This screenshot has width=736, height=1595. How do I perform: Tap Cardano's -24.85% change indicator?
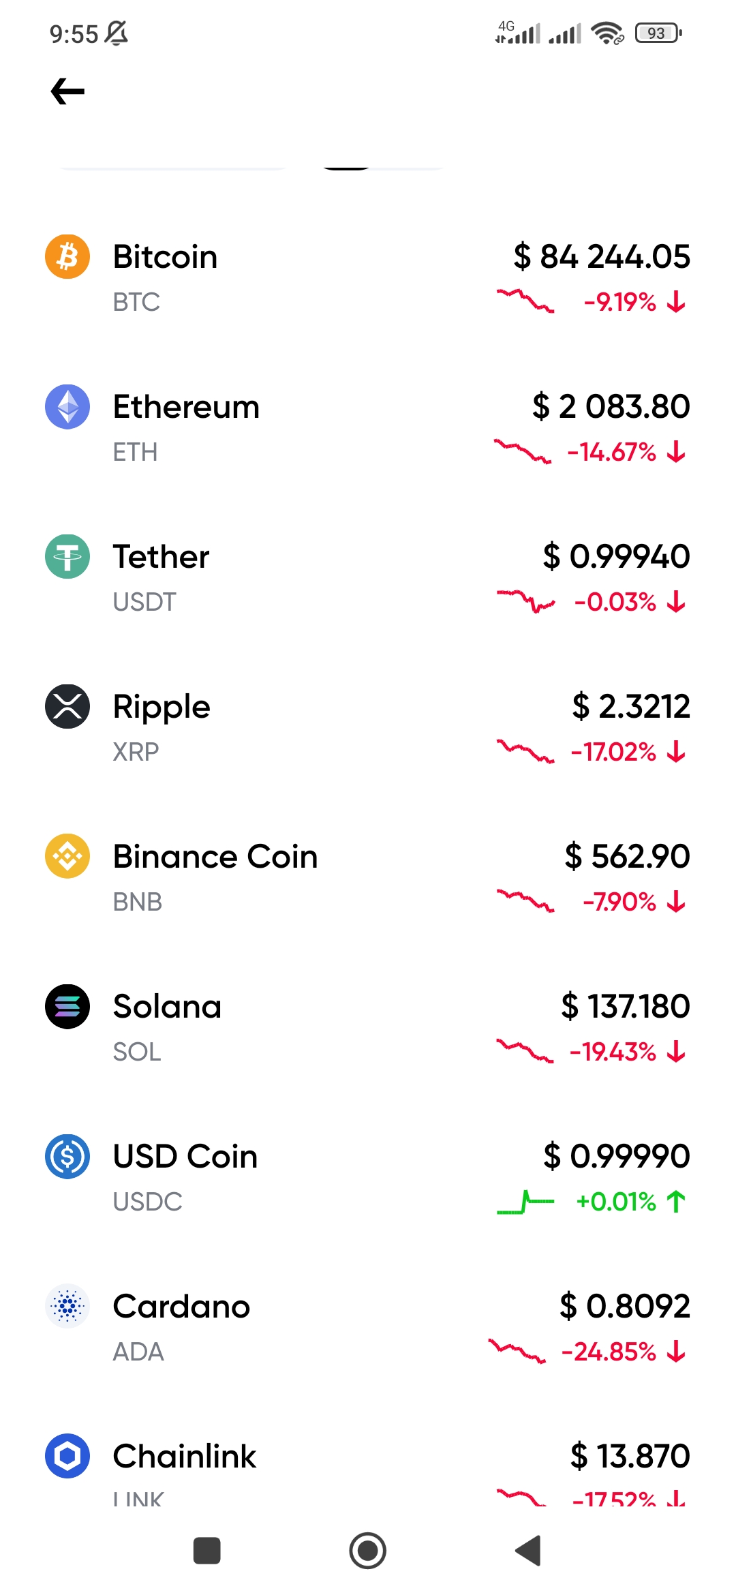point(609,1352)
